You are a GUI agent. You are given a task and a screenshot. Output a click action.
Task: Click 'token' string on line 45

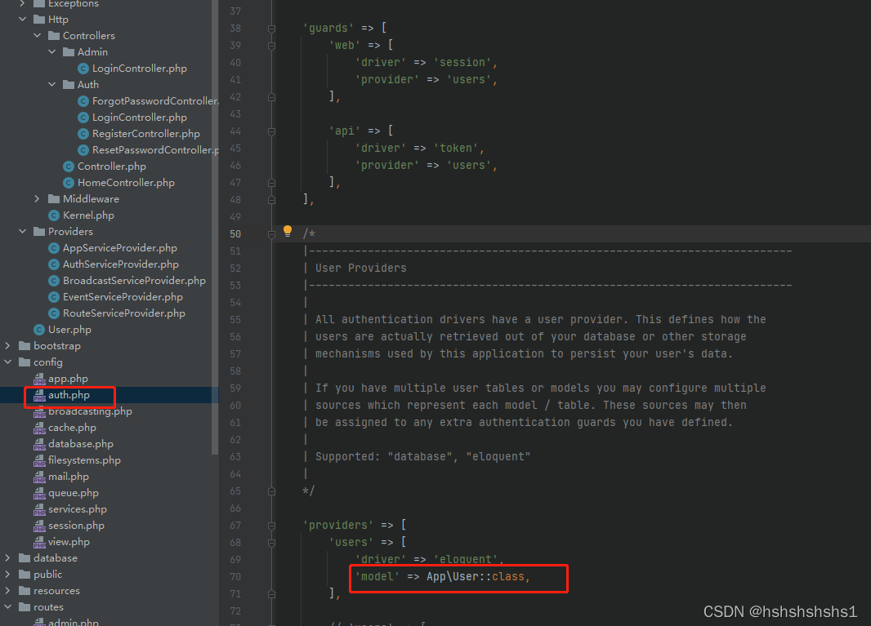(x=455, y=149)
